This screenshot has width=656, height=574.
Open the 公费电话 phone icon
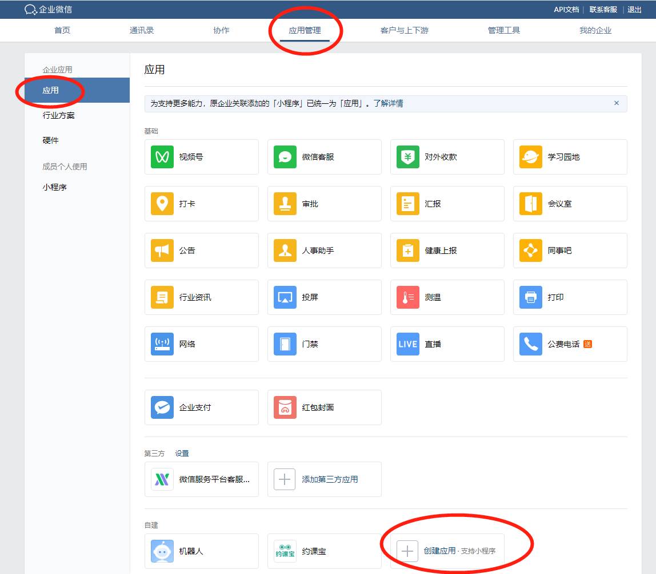(530, 344)
